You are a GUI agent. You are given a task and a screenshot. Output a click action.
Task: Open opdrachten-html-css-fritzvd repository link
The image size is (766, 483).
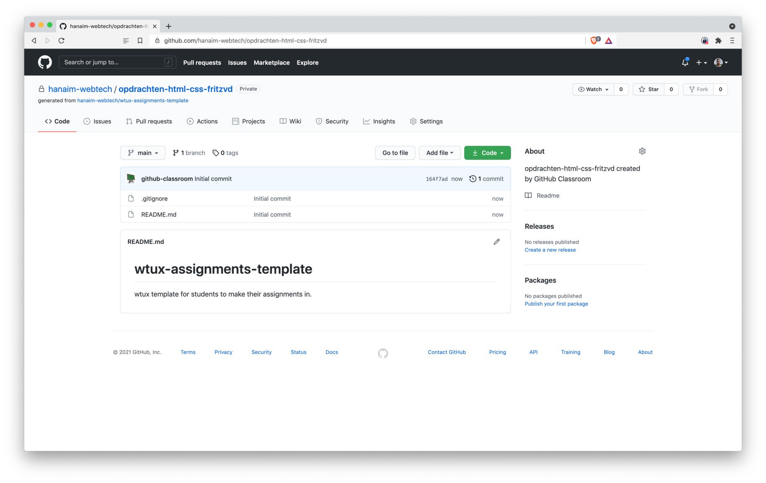(175, 89)
